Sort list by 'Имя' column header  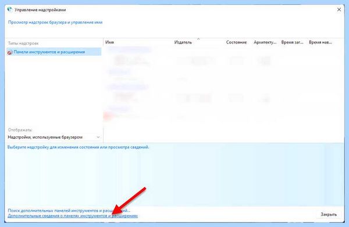[x=109, y=42]
